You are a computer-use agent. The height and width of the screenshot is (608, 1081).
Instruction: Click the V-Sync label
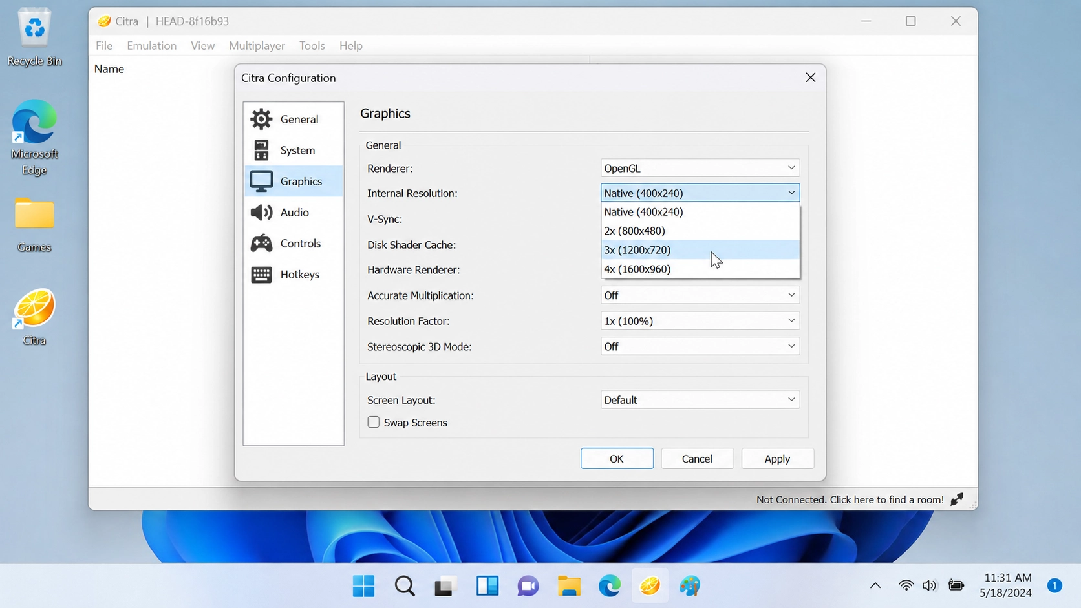pyautogui.click(x=384, y=219)
